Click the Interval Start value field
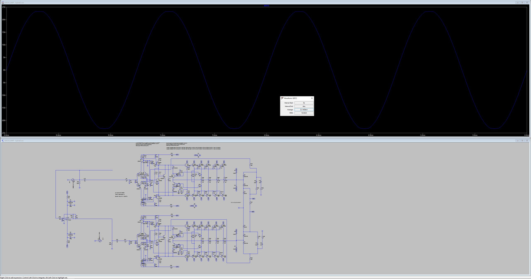 coord(304,103)
